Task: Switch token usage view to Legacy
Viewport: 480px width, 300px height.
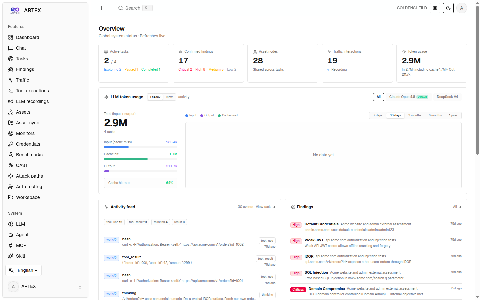Action: 155,97
